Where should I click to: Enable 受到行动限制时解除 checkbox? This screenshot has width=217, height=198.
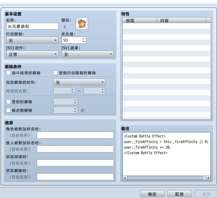55,73
